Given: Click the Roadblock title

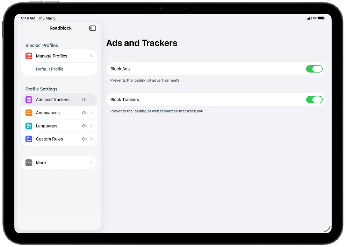Looking at the screenshot, I should 60,28.
